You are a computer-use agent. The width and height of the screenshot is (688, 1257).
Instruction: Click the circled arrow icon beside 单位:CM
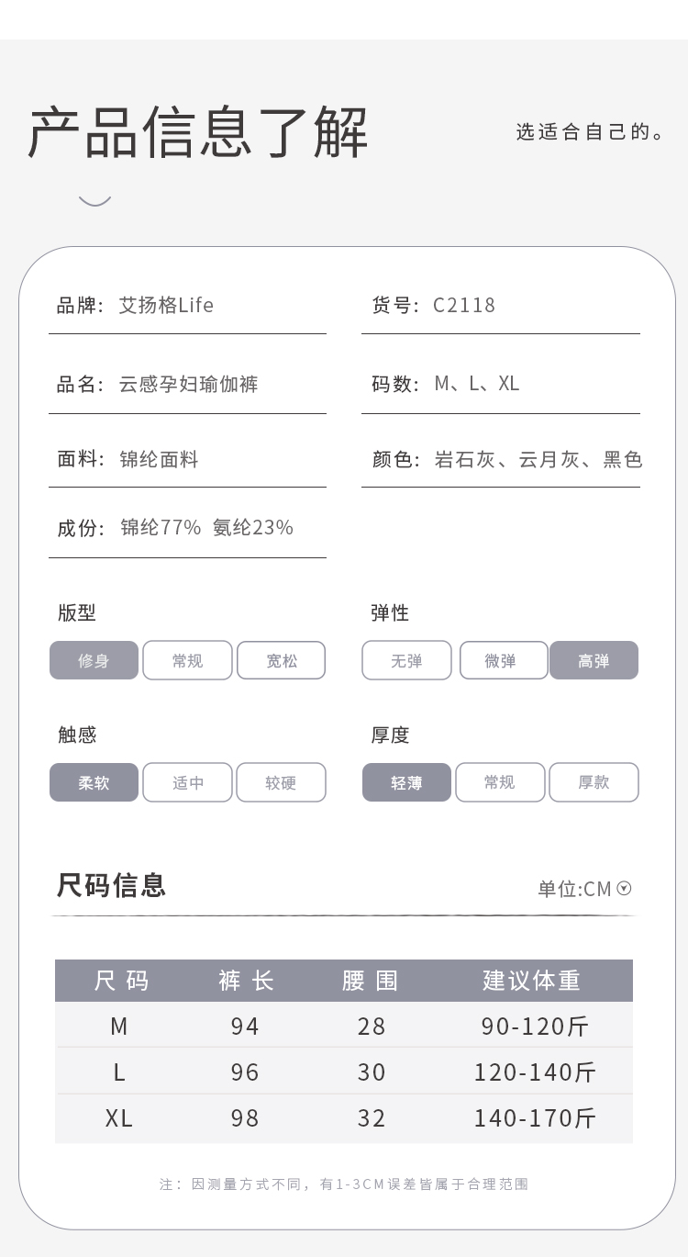point(625,888)
